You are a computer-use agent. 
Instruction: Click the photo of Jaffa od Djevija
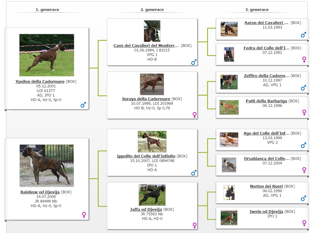(x=152, y=195)
